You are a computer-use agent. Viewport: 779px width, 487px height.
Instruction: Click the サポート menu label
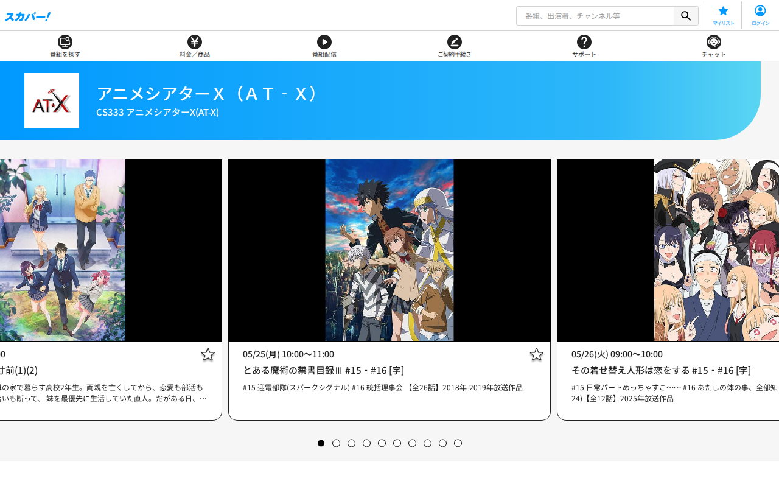[584, 54]
